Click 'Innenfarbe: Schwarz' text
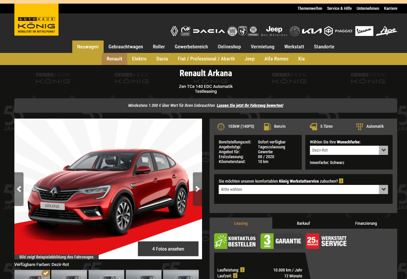 tap(327, 163)
